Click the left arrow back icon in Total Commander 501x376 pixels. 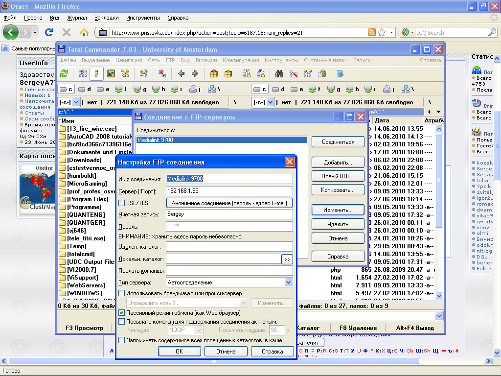[181, 74]
